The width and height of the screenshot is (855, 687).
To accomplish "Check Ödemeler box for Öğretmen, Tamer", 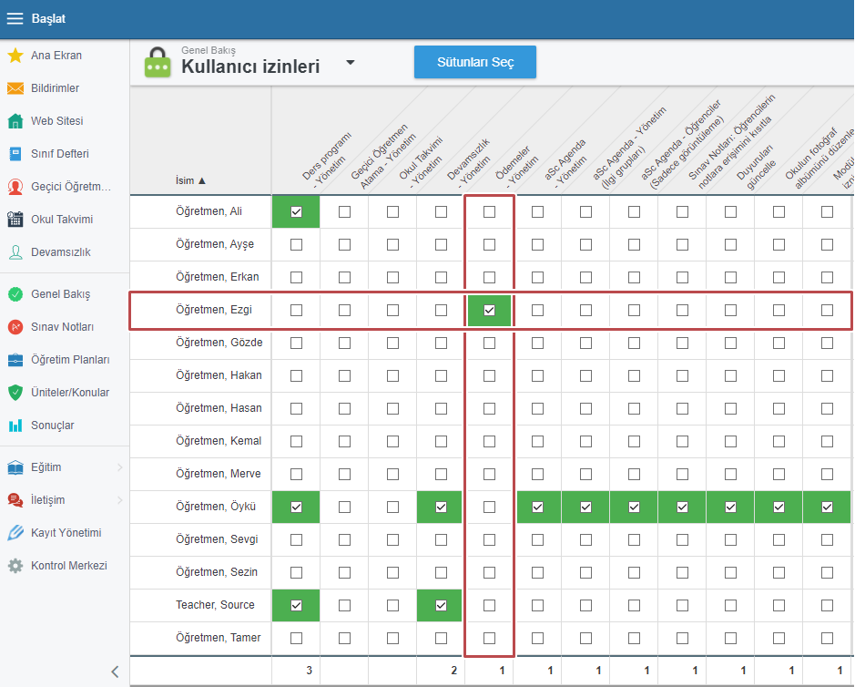I will pos(489,638).
